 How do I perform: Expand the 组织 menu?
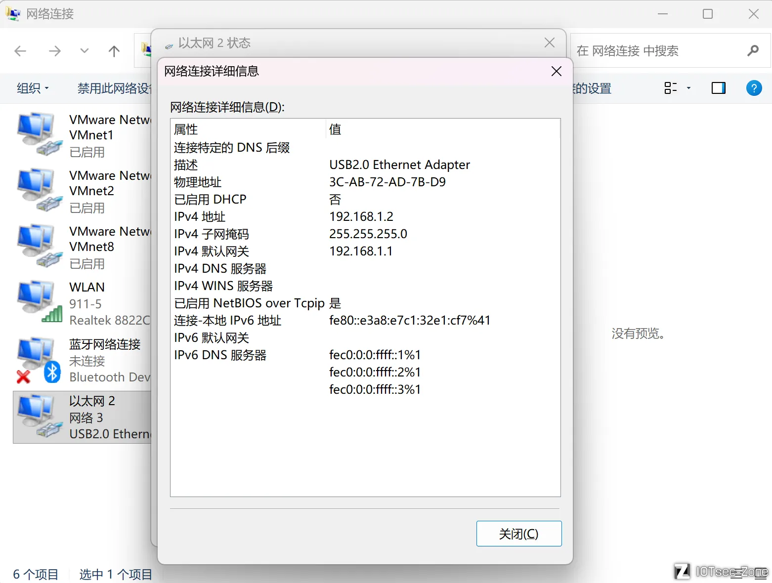[33, 88]
